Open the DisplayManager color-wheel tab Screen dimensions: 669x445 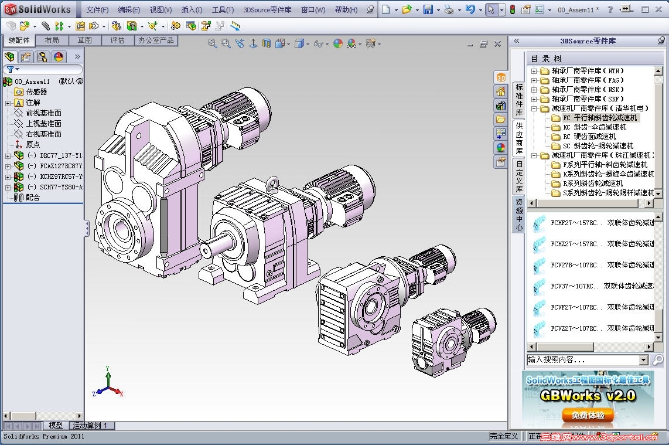pyautogui.click(x=59, y=57)
